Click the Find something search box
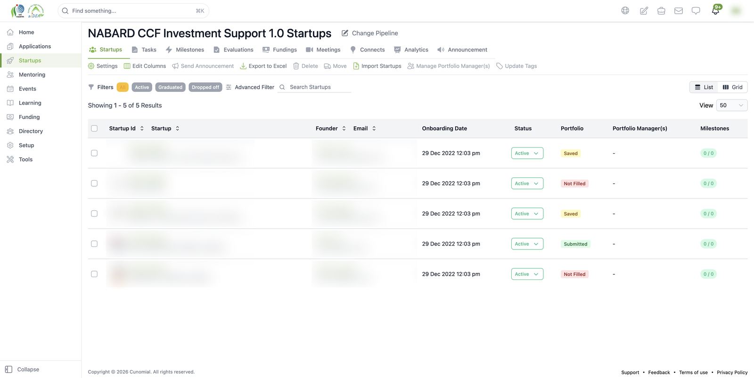Screen dimensions: 754x378 [133, 11]
